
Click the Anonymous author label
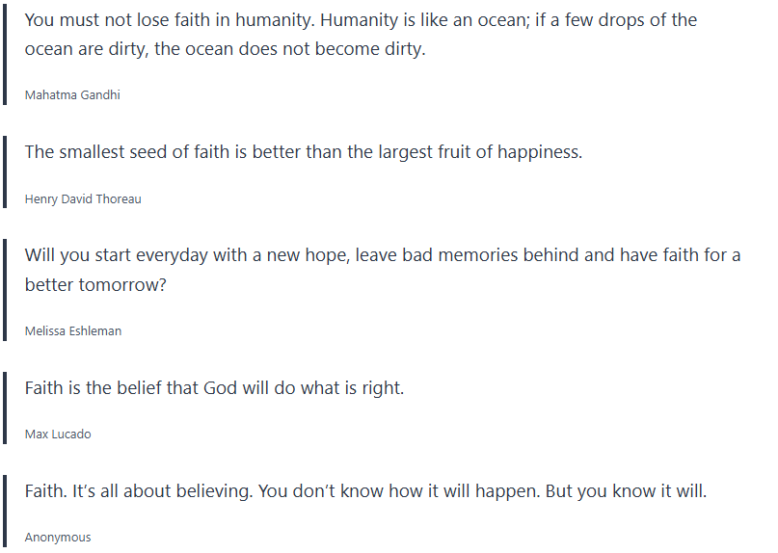click(x=58, y=538)
